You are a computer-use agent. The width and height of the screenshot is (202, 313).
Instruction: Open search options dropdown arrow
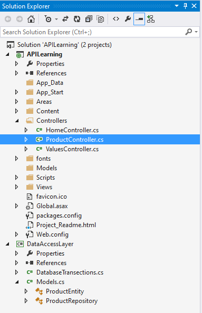(196, 32)
